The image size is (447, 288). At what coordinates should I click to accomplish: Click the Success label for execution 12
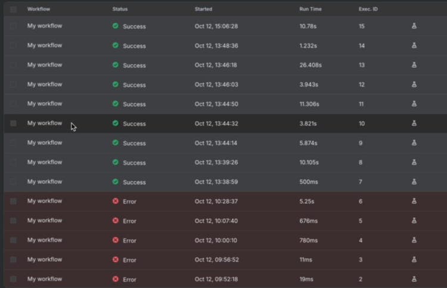(134, 85)
